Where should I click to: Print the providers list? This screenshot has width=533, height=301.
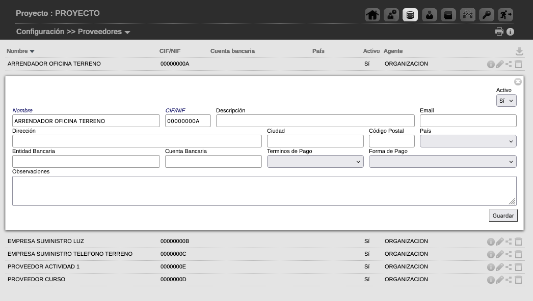tap(499, 32)
